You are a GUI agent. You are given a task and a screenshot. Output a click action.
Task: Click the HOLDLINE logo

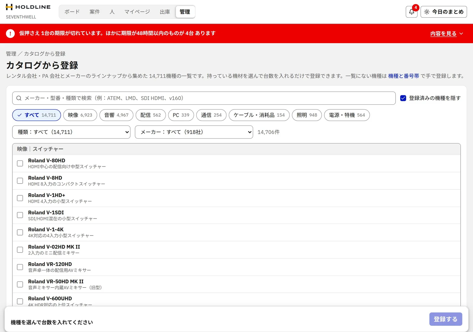tap(28, 7)
